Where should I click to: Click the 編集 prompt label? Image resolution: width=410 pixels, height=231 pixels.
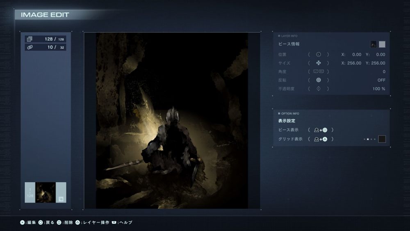32,222
